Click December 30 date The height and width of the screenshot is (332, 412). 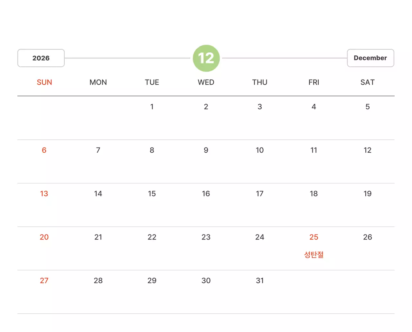pyautogui.click(x=206, y=281)
